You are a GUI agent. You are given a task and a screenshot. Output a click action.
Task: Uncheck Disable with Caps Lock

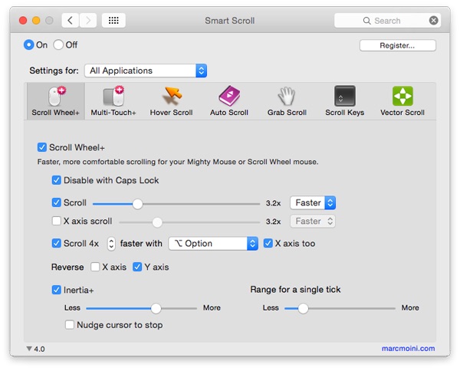pos(56,180)
